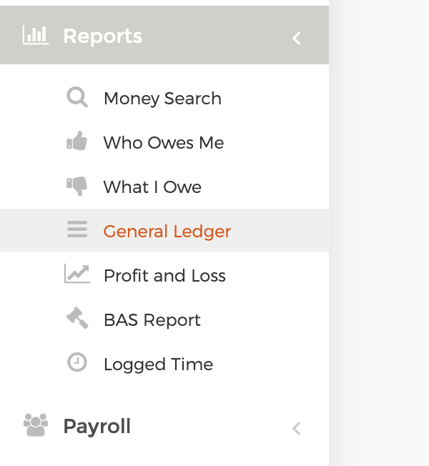Click the General Ledger lines icon

pyautogui.click(x=77, y=229)
